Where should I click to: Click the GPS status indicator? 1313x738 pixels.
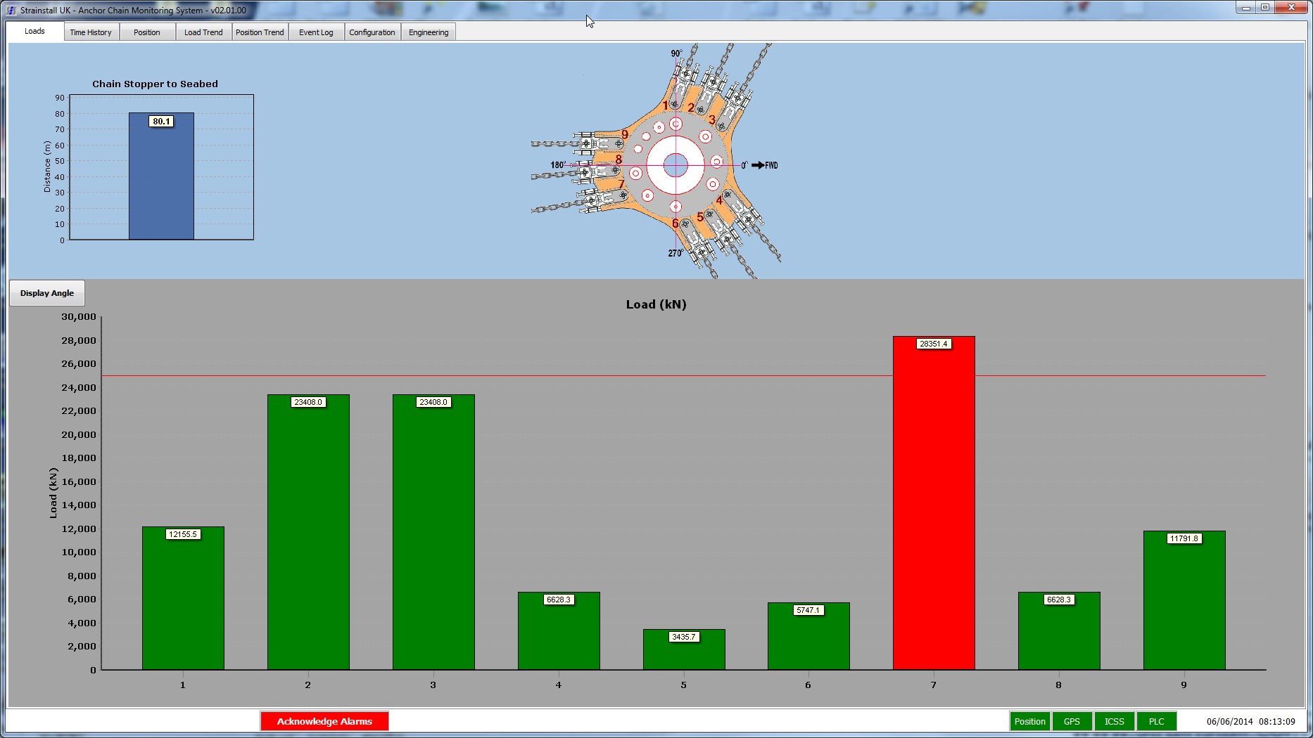[1072, 721]
